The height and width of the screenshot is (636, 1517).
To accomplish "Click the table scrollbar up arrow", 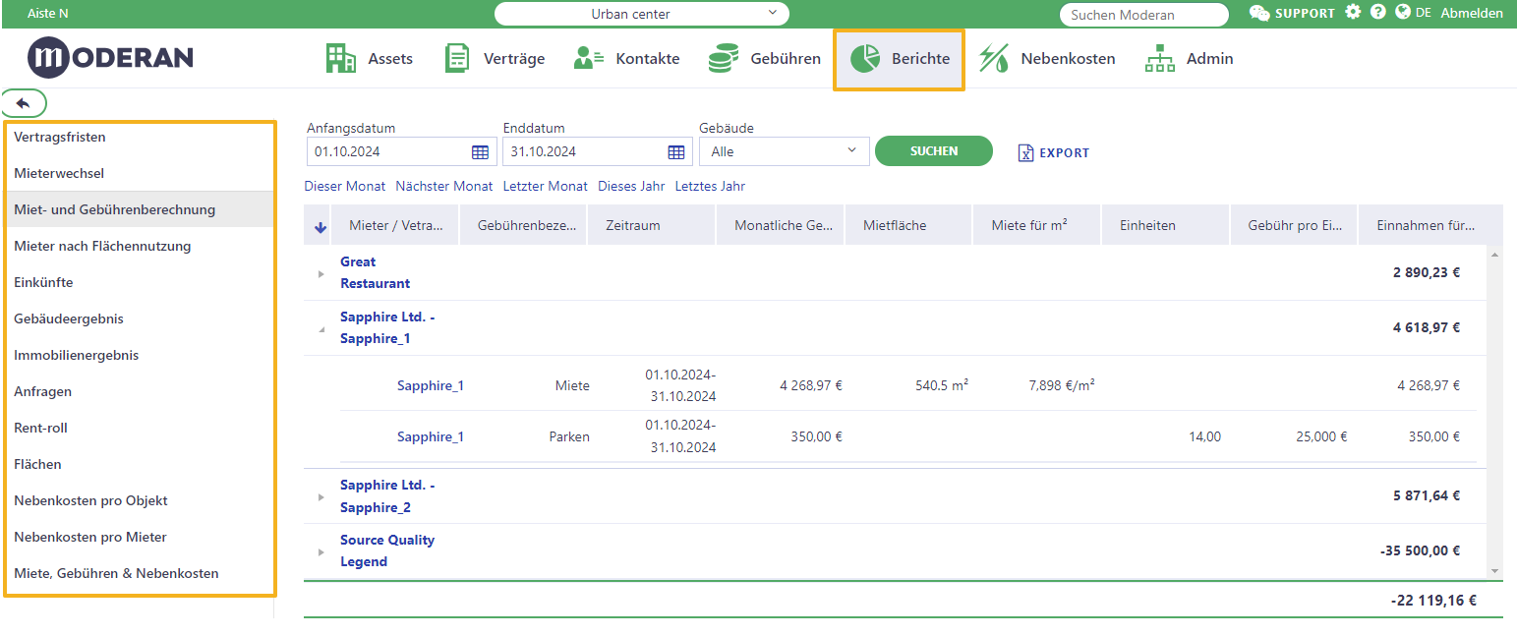I will 1495,255.
